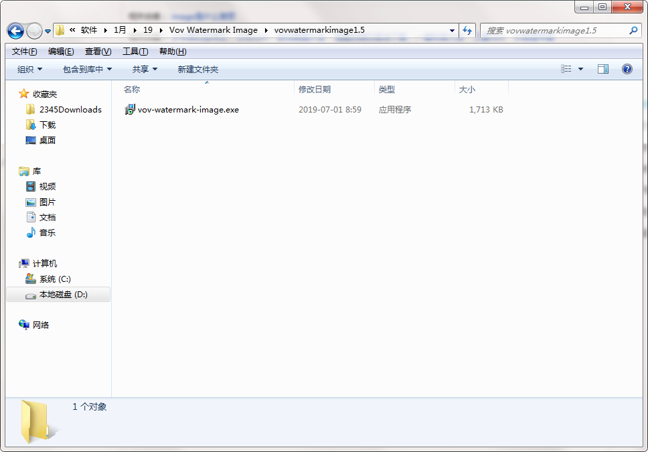Click the 图片 picture icon

point(31,202)
